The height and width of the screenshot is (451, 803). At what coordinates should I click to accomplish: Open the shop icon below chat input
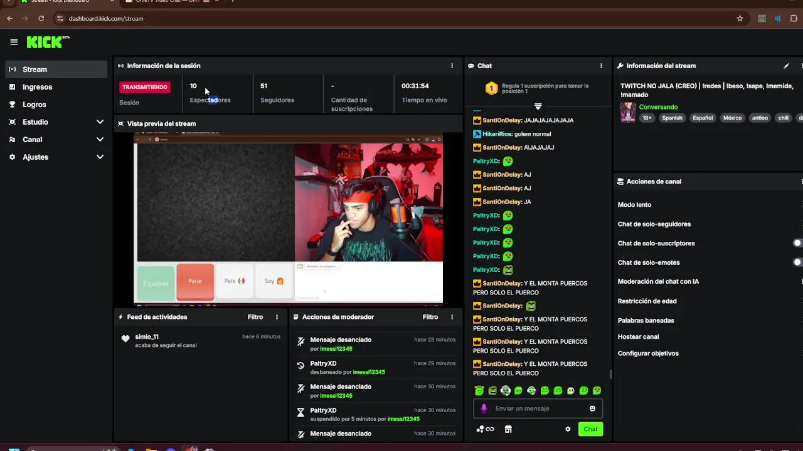coord(508,429)
